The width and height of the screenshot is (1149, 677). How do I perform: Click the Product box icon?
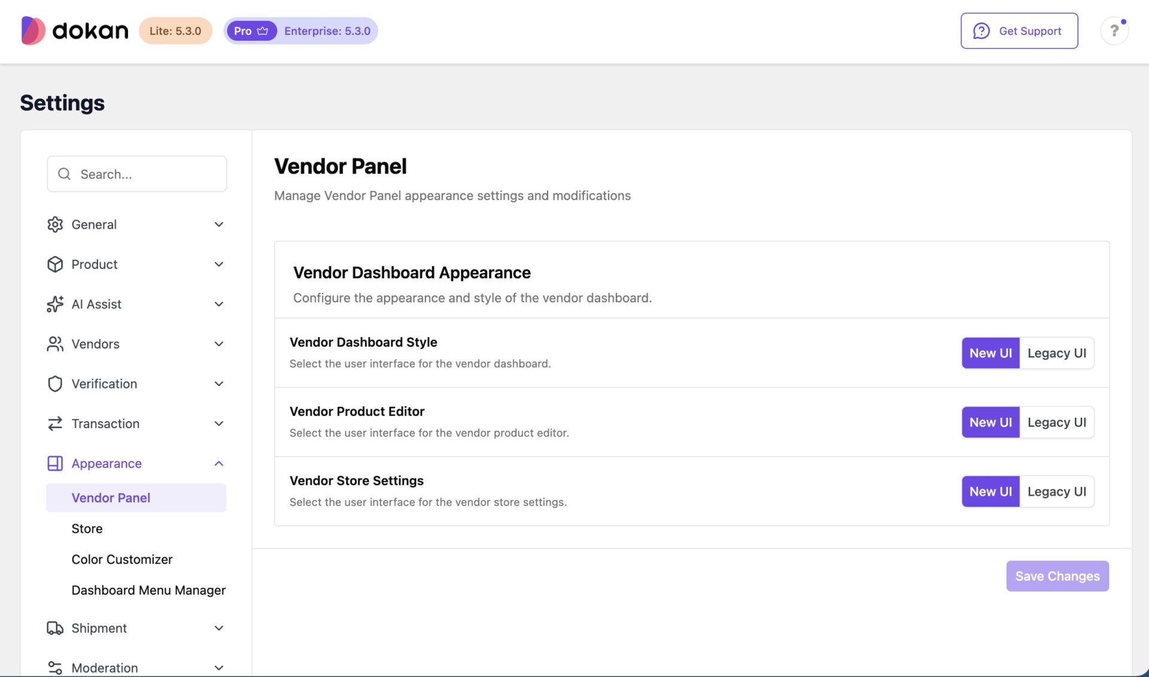coord(55,264)
